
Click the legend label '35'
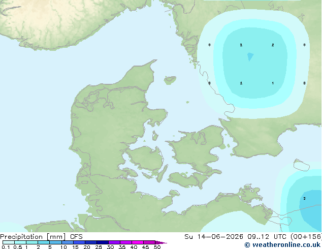(122, 247)
